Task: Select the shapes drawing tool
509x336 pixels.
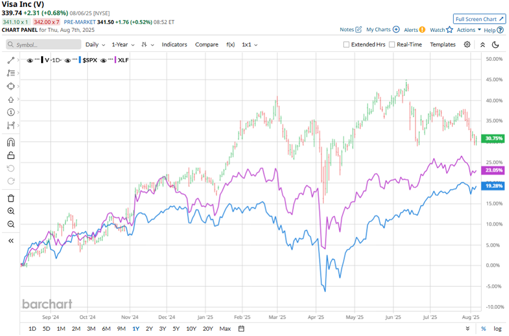Action: click(x=11, y=86)
